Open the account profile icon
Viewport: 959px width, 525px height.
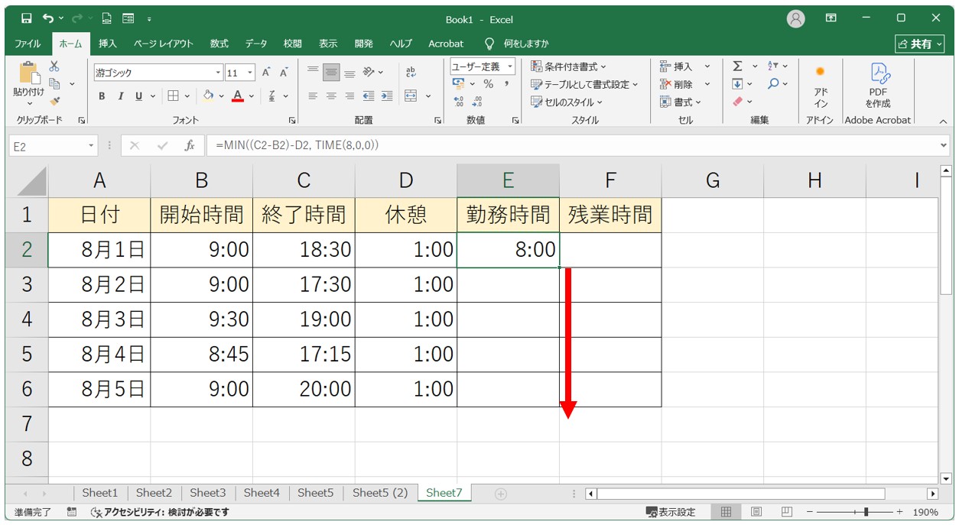(796, 18)
